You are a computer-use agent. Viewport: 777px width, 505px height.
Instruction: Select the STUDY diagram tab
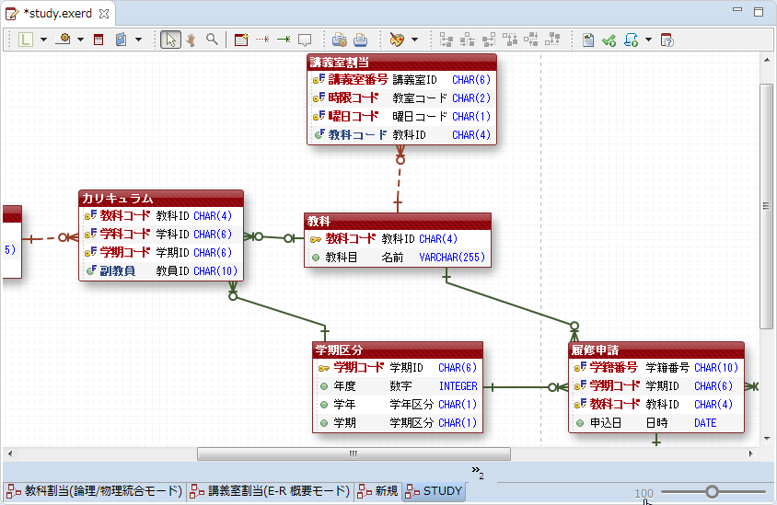coord(434,491)
